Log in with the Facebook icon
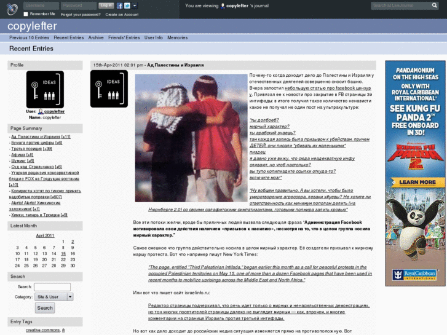447x335 pixels. tap(120, 6)
